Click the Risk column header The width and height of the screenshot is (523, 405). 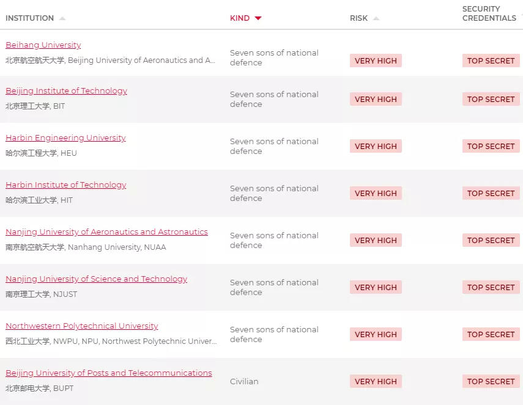pos(358,18)
